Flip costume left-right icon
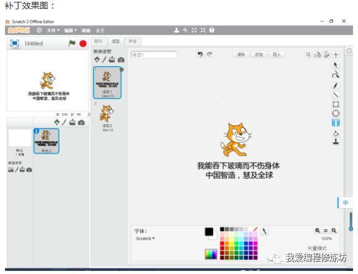The height and width of the screenshot is (274, 358). coord(318,54)
